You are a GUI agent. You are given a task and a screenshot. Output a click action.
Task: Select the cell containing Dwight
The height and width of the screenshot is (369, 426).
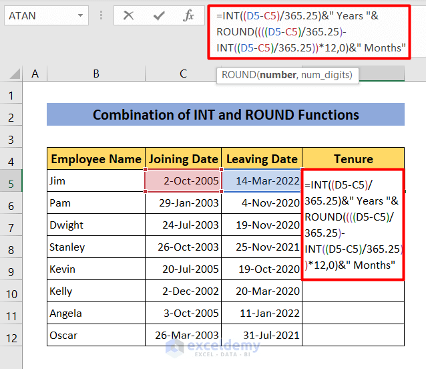click(x=96, y=225)
